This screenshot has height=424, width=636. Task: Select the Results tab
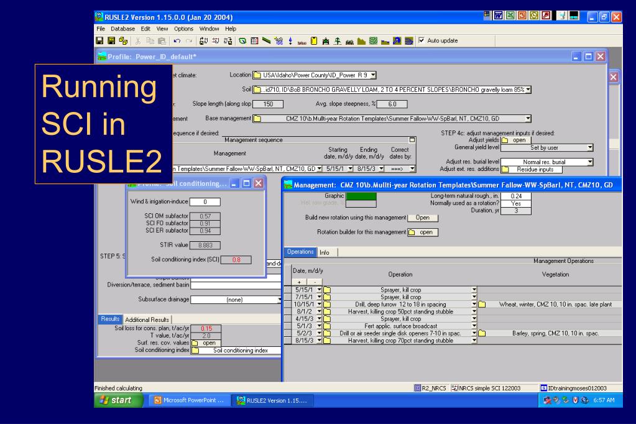[x=110, y=320]
